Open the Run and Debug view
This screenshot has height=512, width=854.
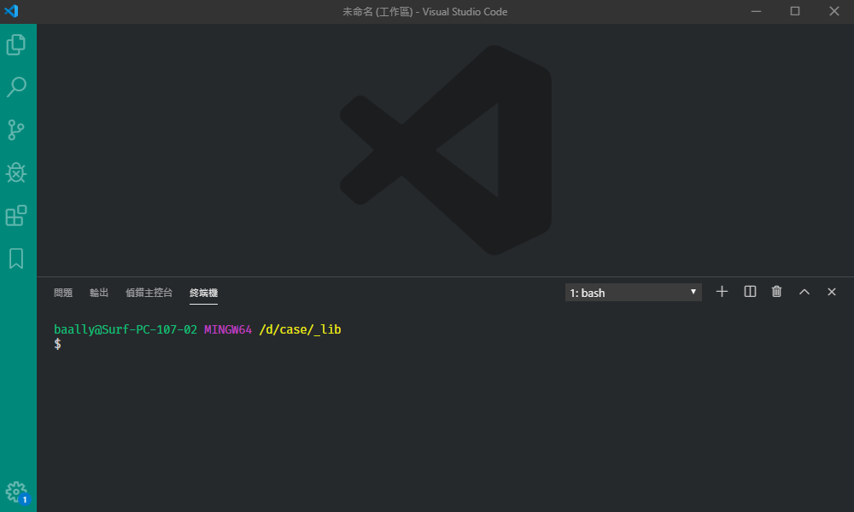[x=17, y=172]
